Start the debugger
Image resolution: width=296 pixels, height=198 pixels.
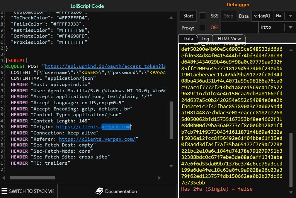click(188, 16)
